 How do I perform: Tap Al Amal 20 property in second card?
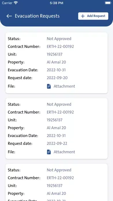pyautogui.click(x=56, y=128)
